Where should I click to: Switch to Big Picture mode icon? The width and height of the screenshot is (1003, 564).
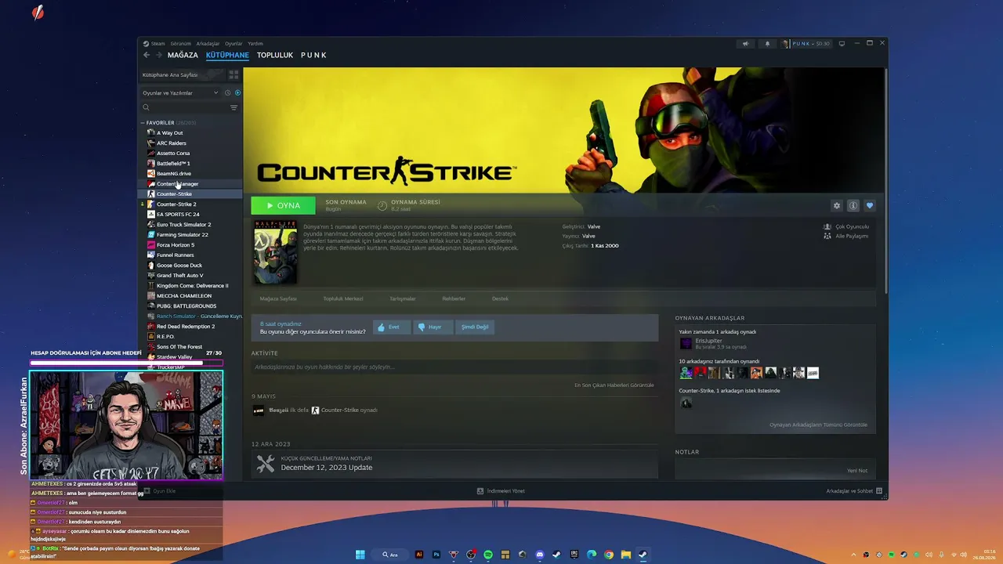pos(842,44)
